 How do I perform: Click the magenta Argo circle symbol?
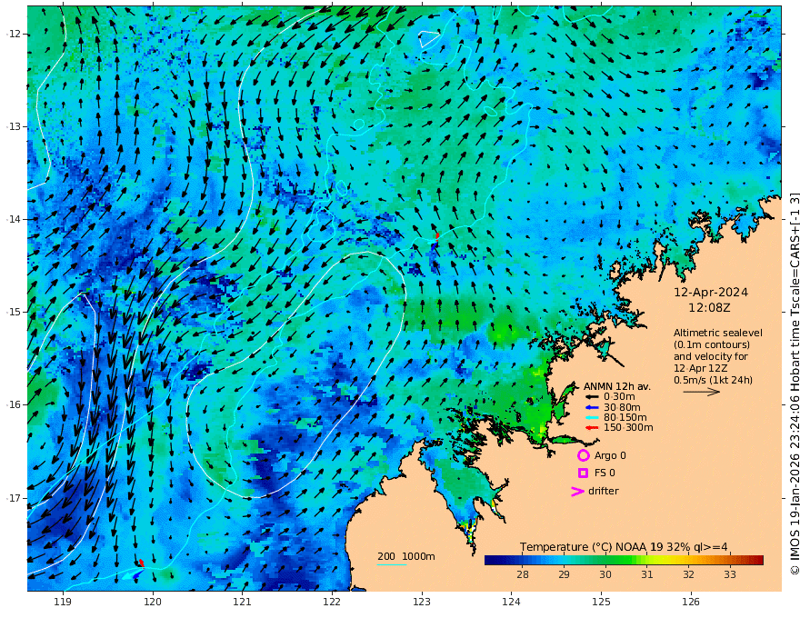pyautogui.click(x=583, y=455)
